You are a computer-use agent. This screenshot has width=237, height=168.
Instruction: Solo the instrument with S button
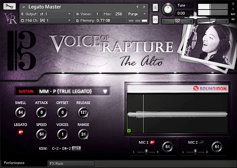[155, 7]
